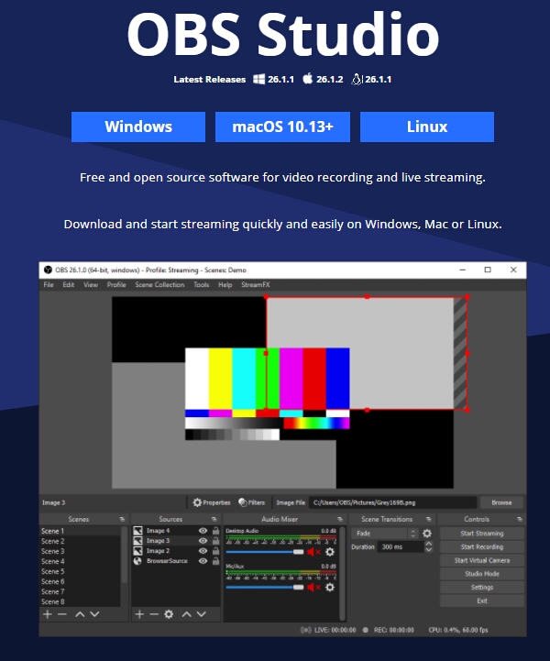Toggle visibility of BrowserSource
Image resolution: width=550 pixels, height=661 pixels.
[x=203, y=561]
